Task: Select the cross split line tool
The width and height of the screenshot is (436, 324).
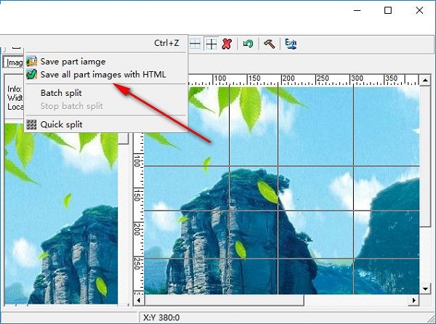Action: (x=211, y=44)
